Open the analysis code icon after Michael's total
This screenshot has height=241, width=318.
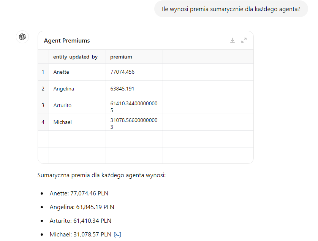pyautogui.click(x=117, y=235)
